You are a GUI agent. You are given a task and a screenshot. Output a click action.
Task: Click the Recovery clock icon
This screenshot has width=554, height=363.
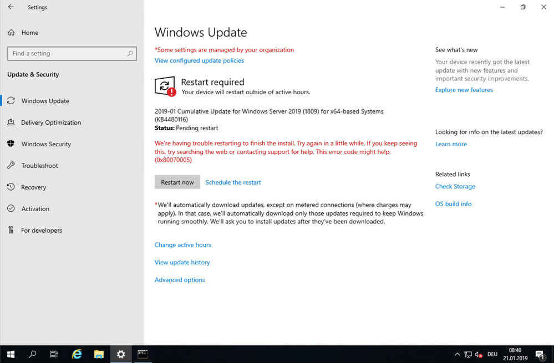pyautogui.click(x=11, y=187)
